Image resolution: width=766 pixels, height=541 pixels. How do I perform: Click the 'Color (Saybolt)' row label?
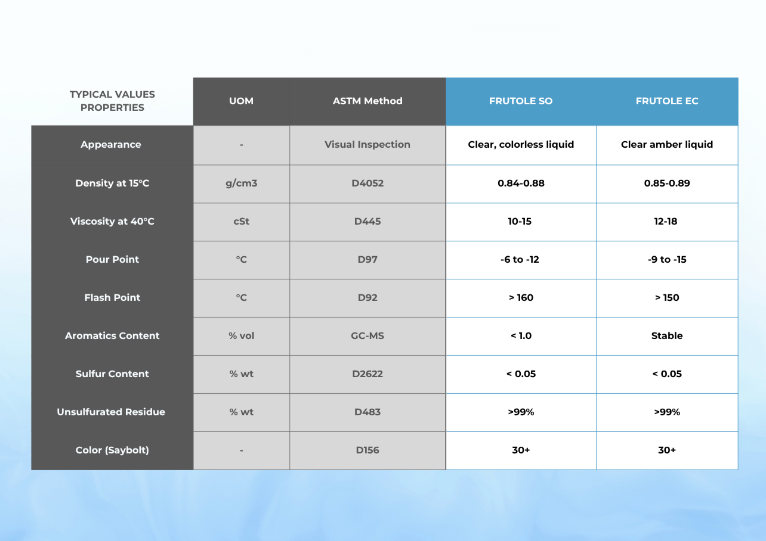pyautogui.click(x=112, y=450)
